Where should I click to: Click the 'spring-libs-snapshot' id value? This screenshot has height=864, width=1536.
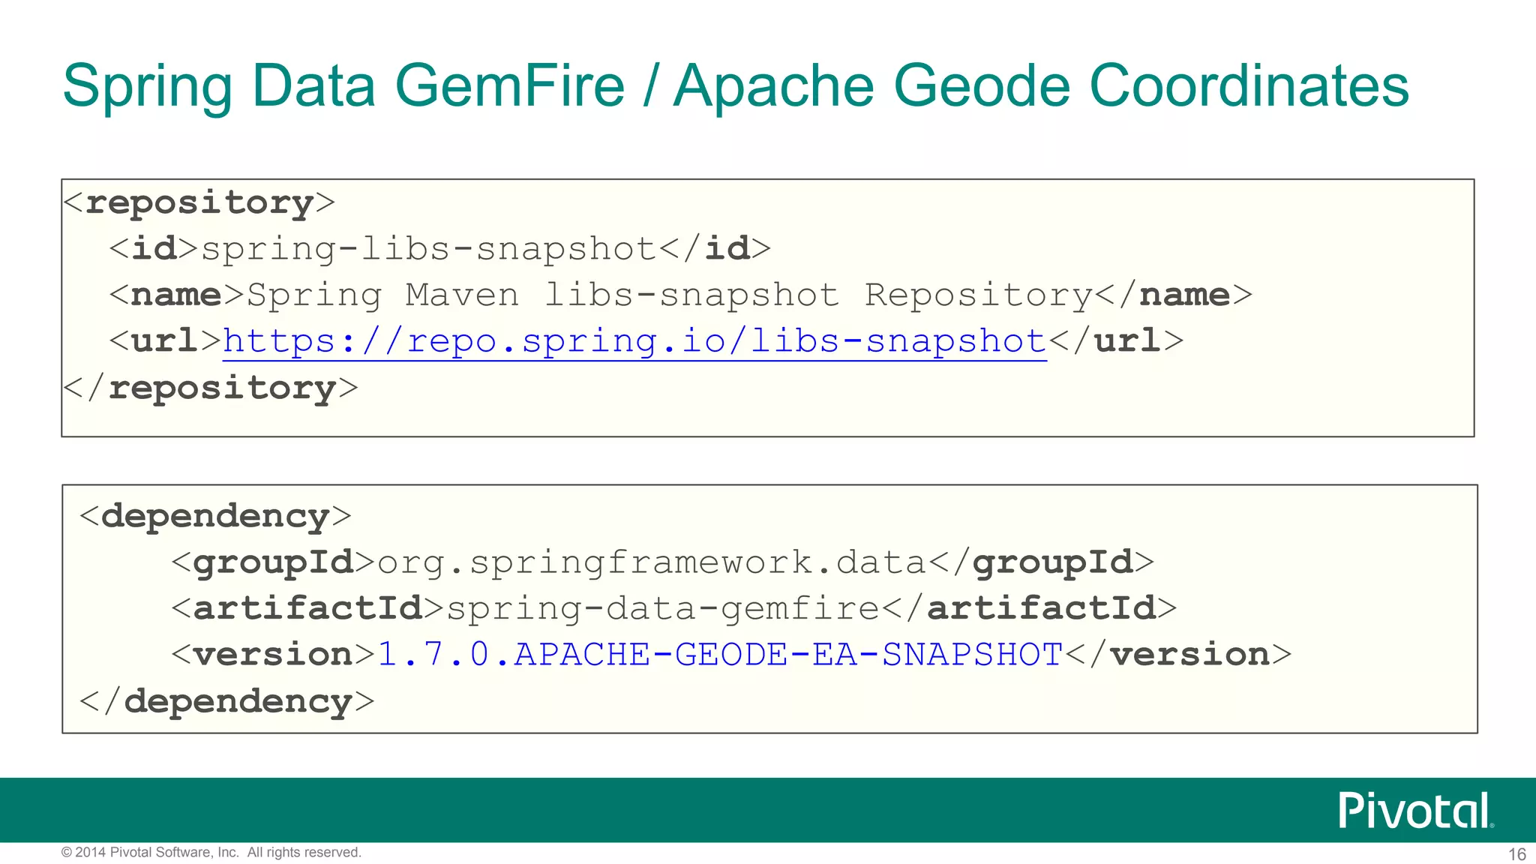(429, 249)
